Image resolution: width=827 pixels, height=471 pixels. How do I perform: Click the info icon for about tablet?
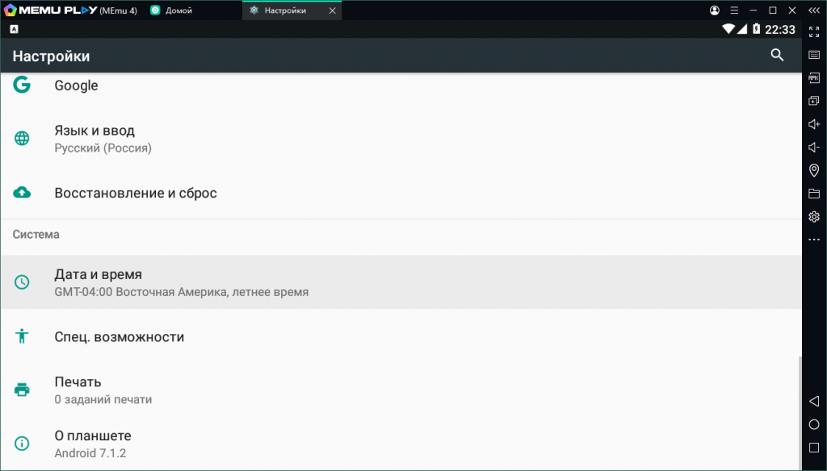point(22,444)
